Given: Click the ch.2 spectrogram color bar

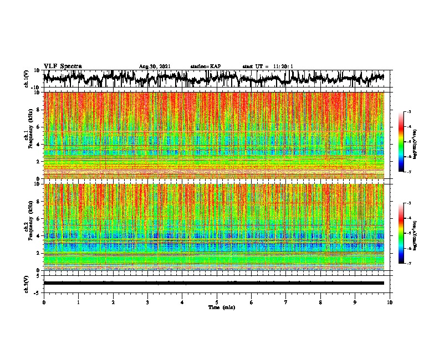Looking at the screenshot, I should pos(401,233).
